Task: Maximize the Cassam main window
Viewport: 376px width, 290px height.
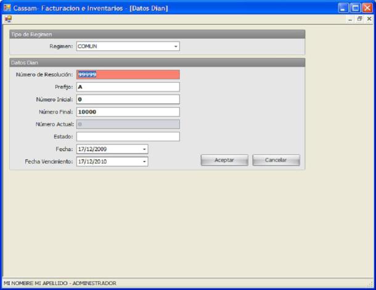Action: (x=356, y=8)
